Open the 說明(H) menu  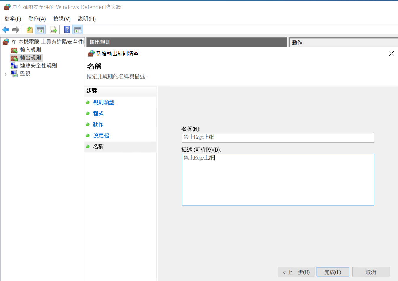87,19
